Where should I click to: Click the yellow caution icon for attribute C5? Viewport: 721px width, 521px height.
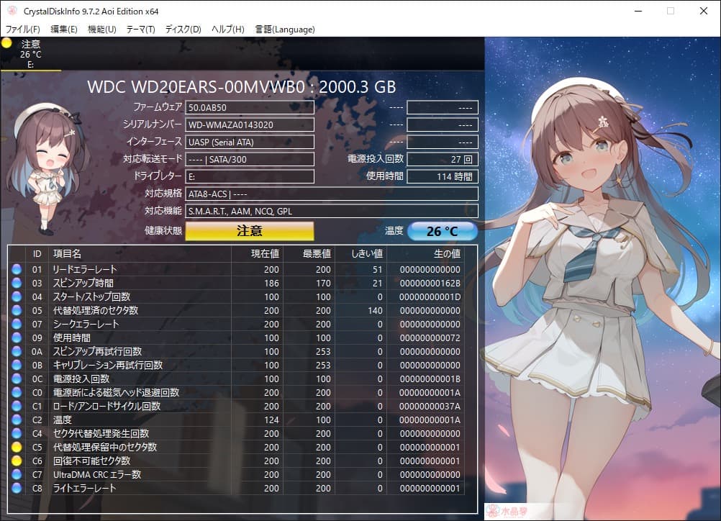(17, 447)
